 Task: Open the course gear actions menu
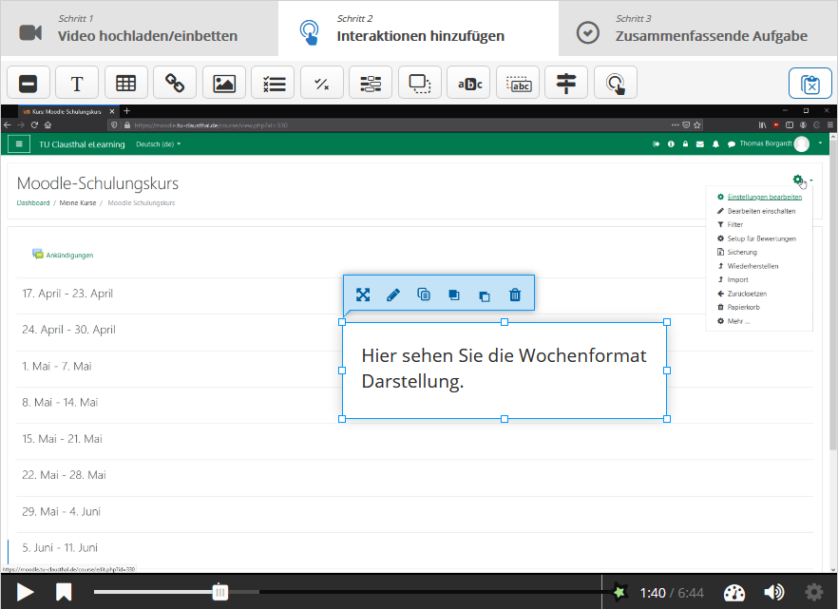799,180
